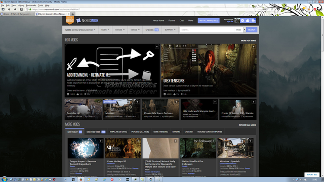Image resolution: width=324 pixels, height=182 pixels.
Task: Expand the Mods dropdown menu
Action: pyautogui.click(x=105, y=30)
